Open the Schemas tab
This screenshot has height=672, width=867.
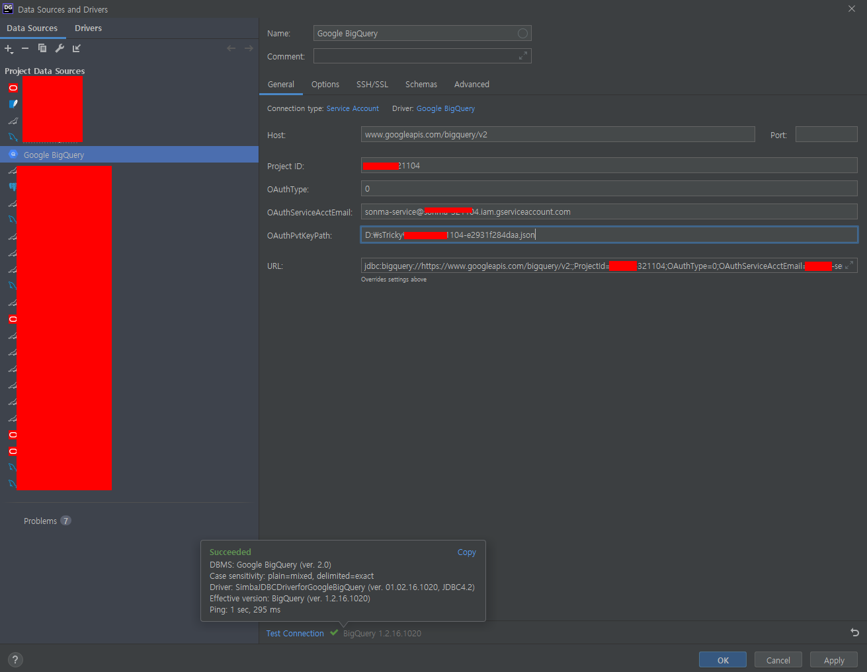tap(421, 85)
